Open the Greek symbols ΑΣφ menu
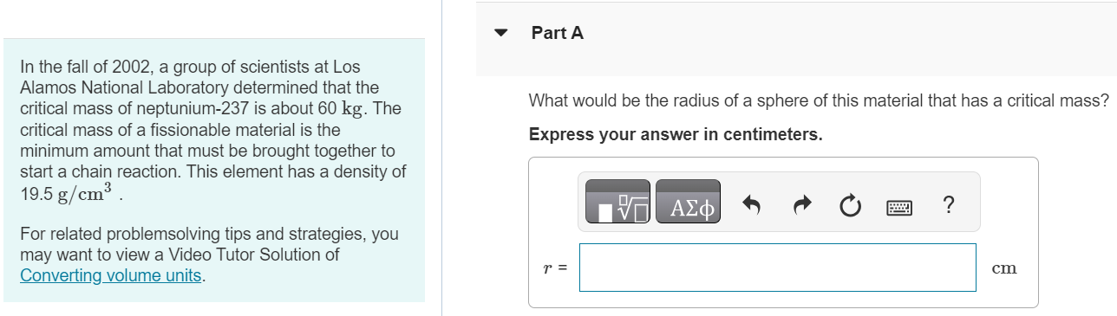 688,202
